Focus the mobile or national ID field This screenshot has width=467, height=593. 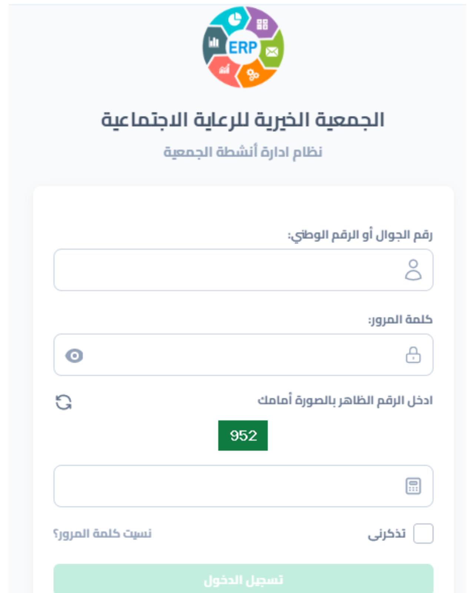pyautogui.click(x=244, y=270)
